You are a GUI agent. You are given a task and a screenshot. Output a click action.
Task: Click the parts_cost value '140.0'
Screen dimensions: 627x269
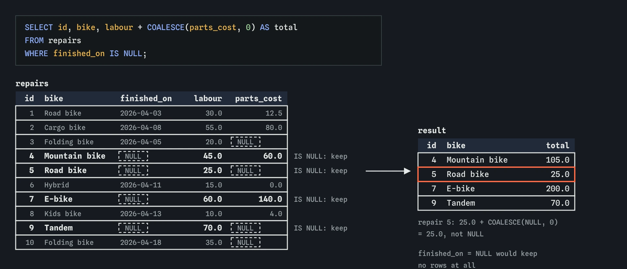coord(270,199)
